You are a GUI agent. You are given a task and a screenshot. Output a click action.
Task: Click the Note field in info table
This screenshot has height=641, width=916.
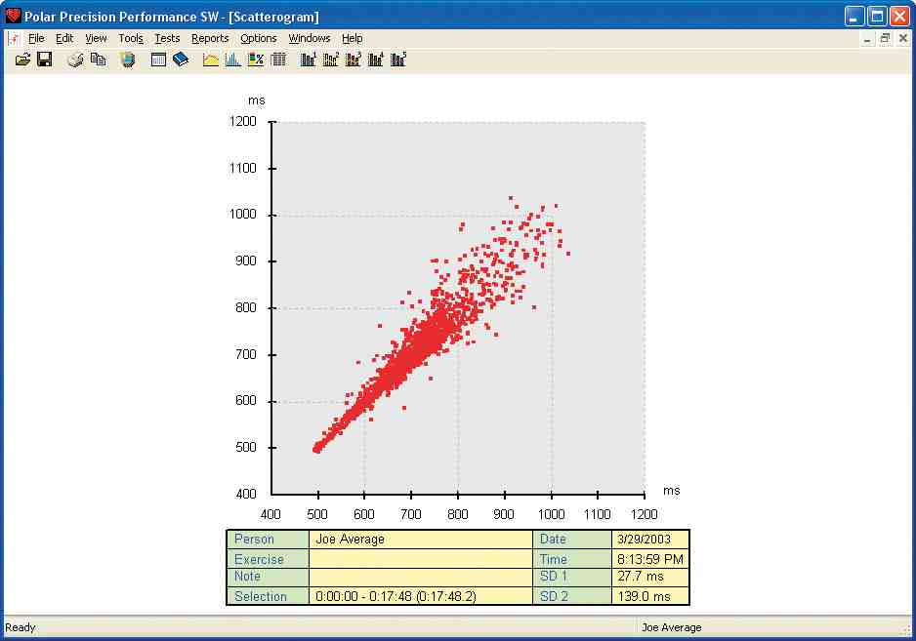[x=420, y=577]
